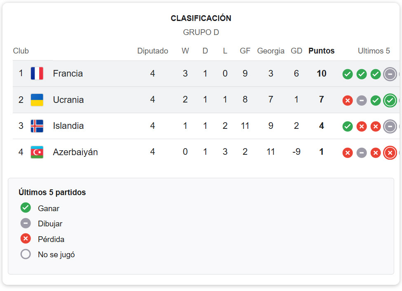Click the green win icon next to Francia
The width and height of the screenshot is (402, 291).
(x=347, y=74)
